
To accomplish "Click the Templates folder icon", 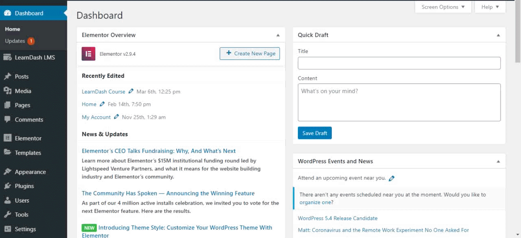I will click(7, 153).
